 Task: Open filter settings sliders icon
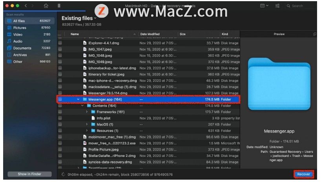277,6
